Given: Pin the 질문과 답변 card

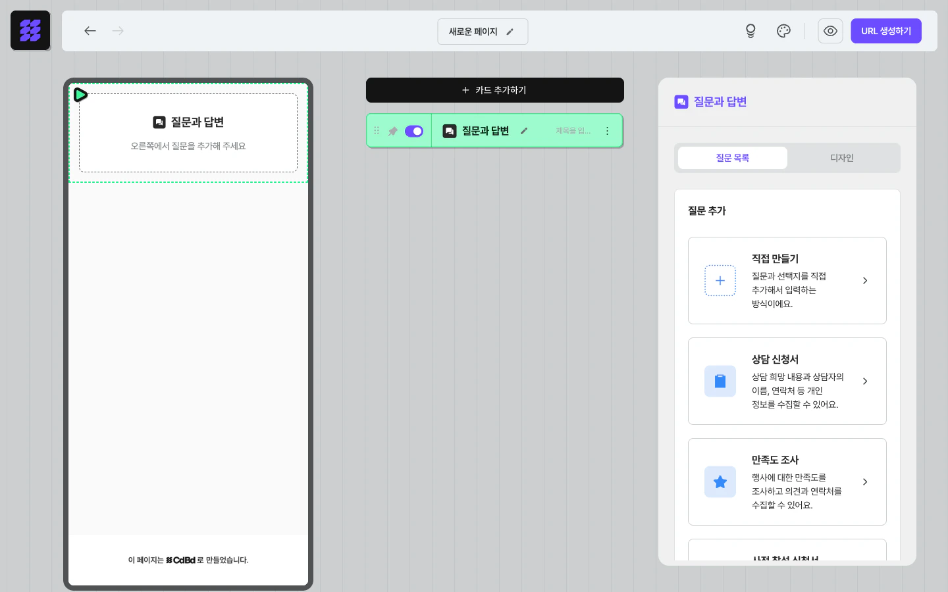Looking at the screenshot, I should [393, 131].
